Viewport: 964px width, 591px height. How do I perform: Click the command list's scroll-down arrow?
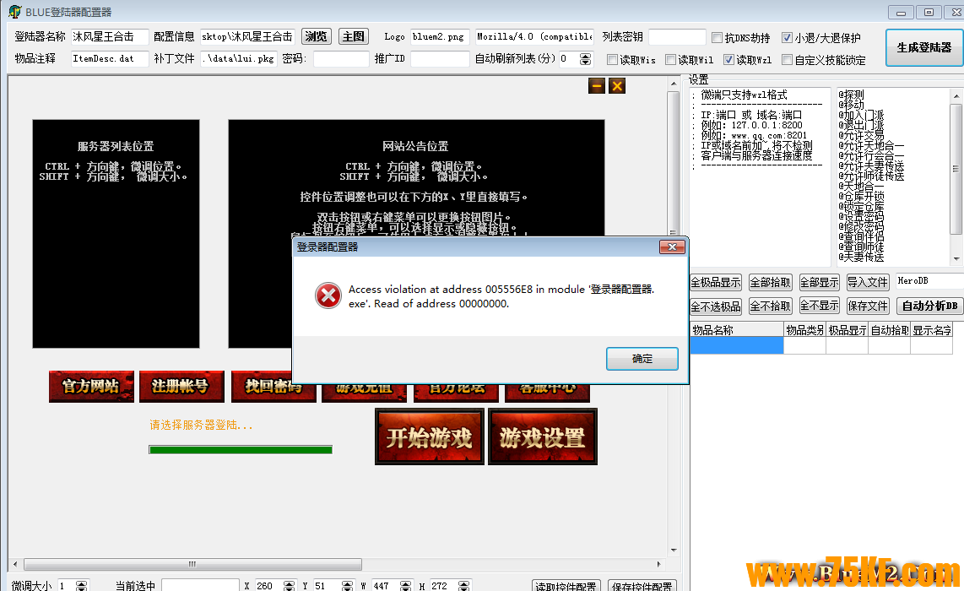click(x=956, y=259)
